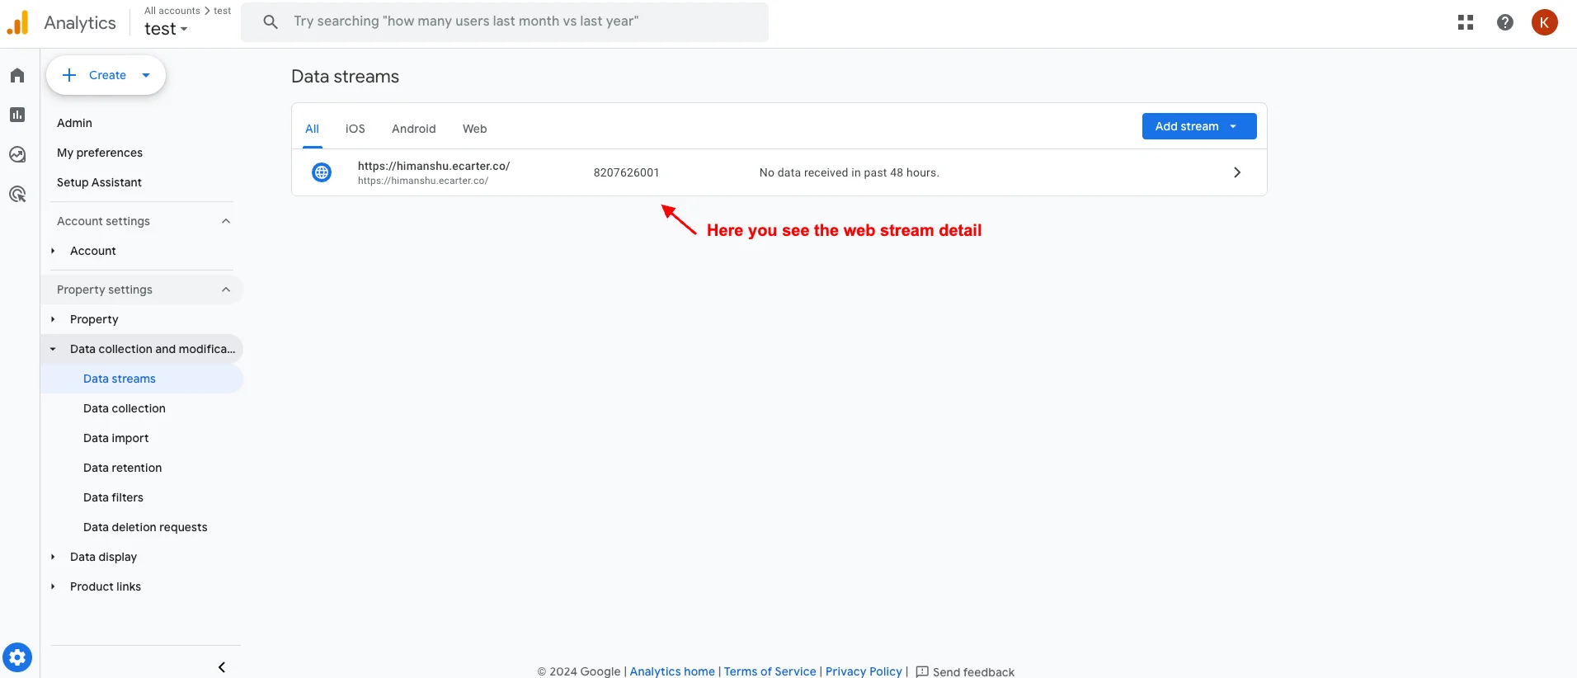Click the Create button
The width and height of the screenshot is (1577, 678).
(x=106, y=75)
